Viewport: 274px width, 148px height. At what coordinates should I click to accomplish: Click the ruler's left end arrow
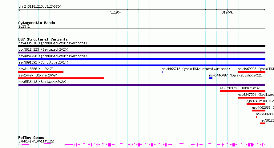pos(19,10)
